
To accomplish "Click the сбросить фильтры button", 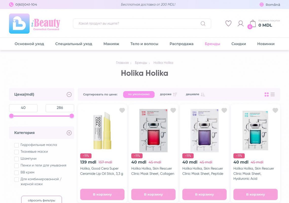I will pyautogui.click(x=42, y=200).
